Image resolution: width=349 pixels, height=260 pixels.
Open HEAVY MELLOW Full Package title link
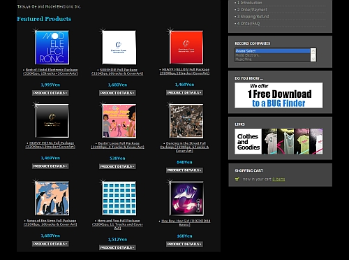(x=184, y=71)
